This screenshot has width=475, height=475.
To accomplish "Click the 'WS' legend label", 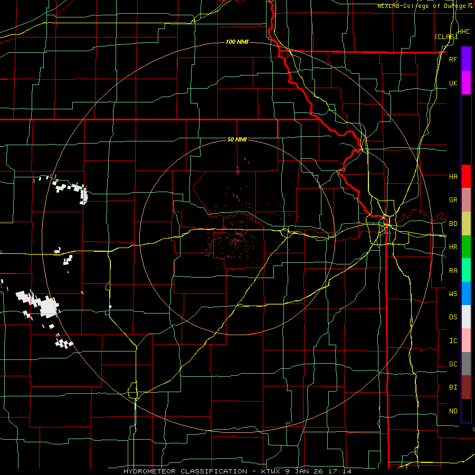I will [453, 293].
